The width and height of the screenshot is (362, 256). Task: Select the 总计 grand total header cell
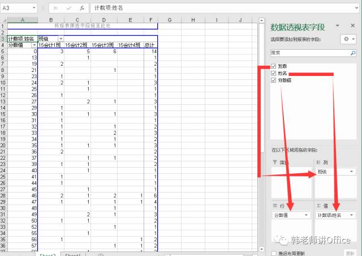pyautogui.click(x=150, y=45)
